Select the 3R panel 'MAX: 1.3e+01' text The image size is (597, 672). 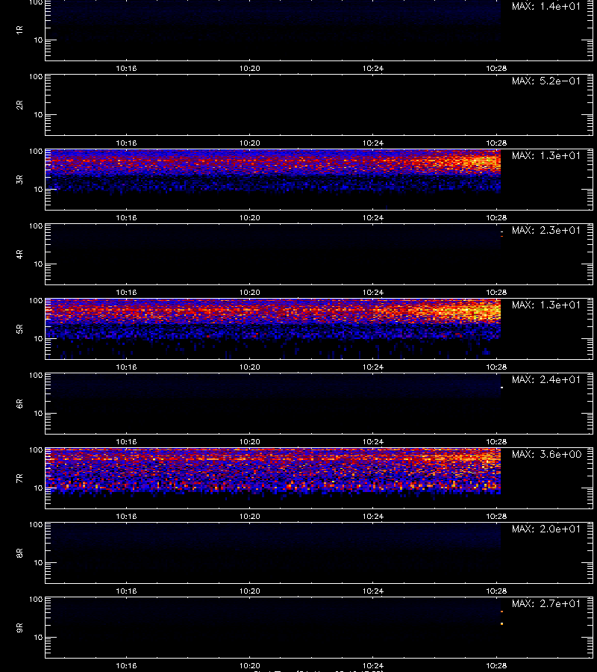click(546, 155)
